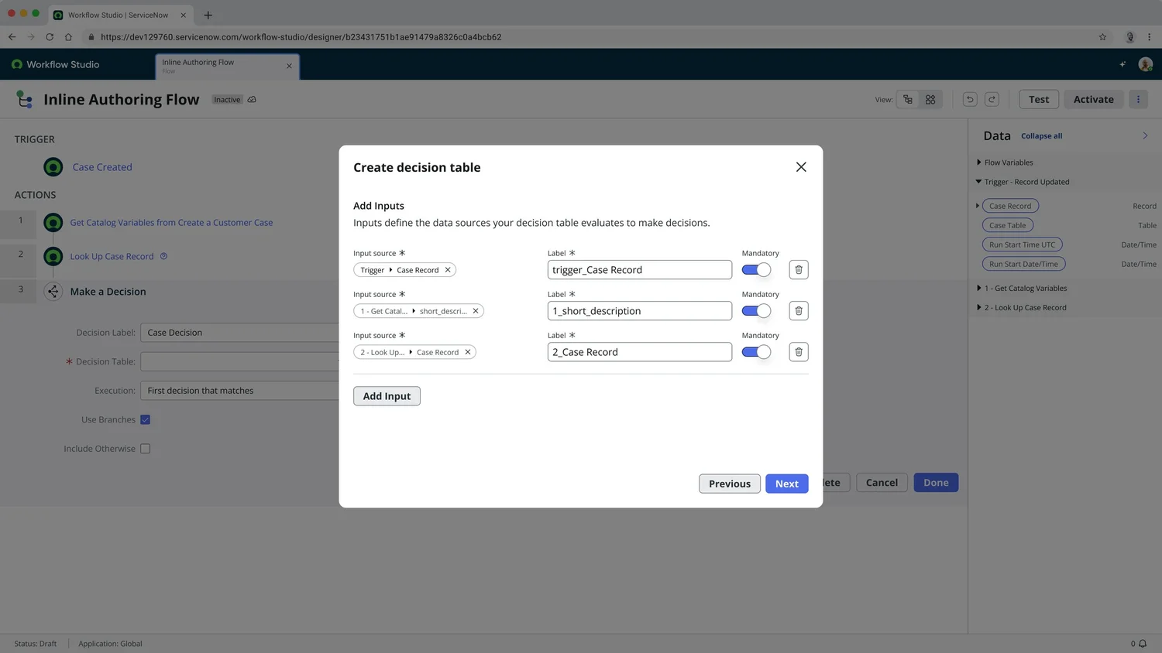Remove the Look Up Case Record source pill
Screen dimensions: 1162x653
click(468, 352)
